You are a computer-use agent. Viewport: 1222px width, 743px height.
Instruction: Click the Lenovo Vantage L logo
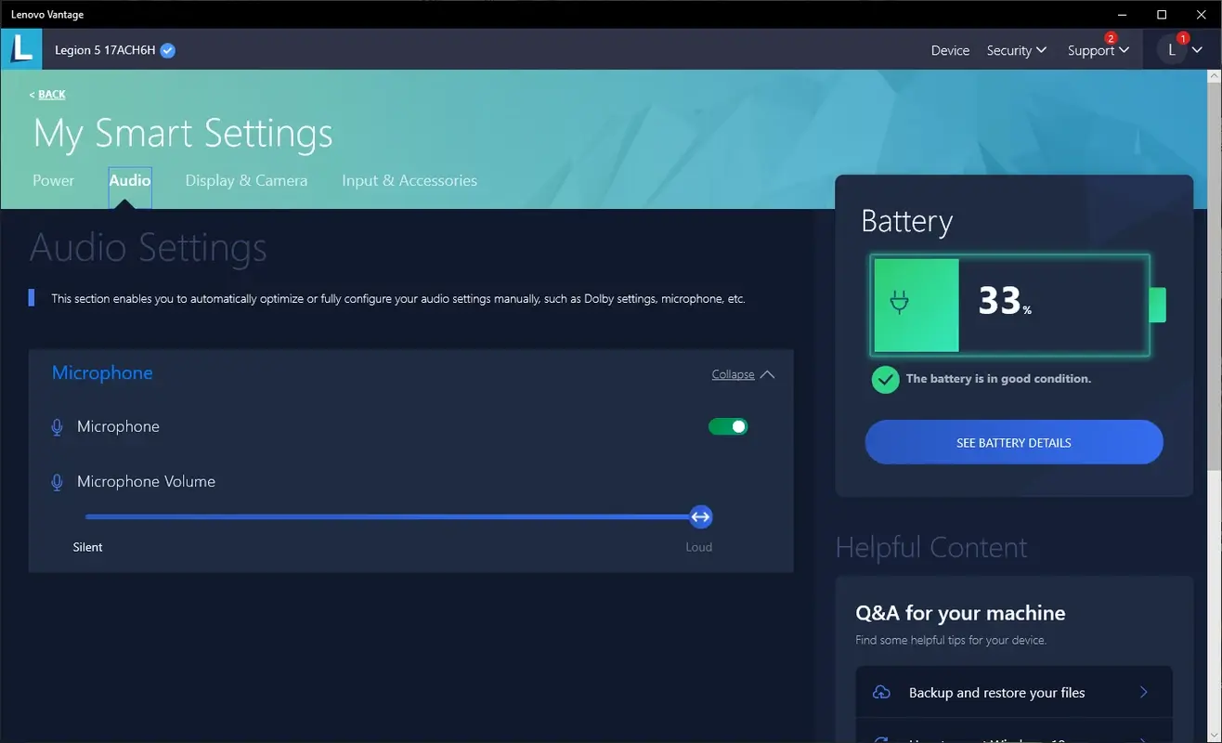[x=20, y=48]
